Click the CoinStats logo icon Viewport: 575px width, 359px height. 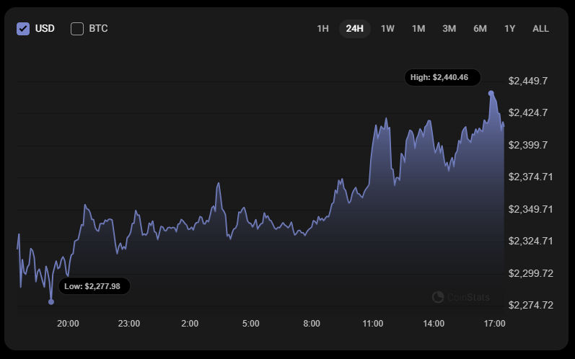[x=438, y=297]
